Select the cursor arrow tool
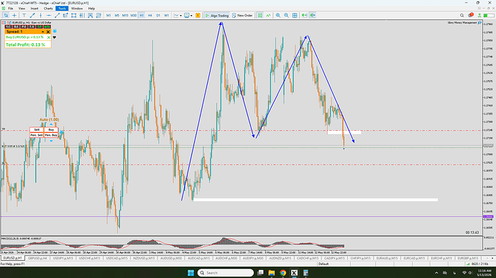The image size is (496, 278). click(6, 15)
